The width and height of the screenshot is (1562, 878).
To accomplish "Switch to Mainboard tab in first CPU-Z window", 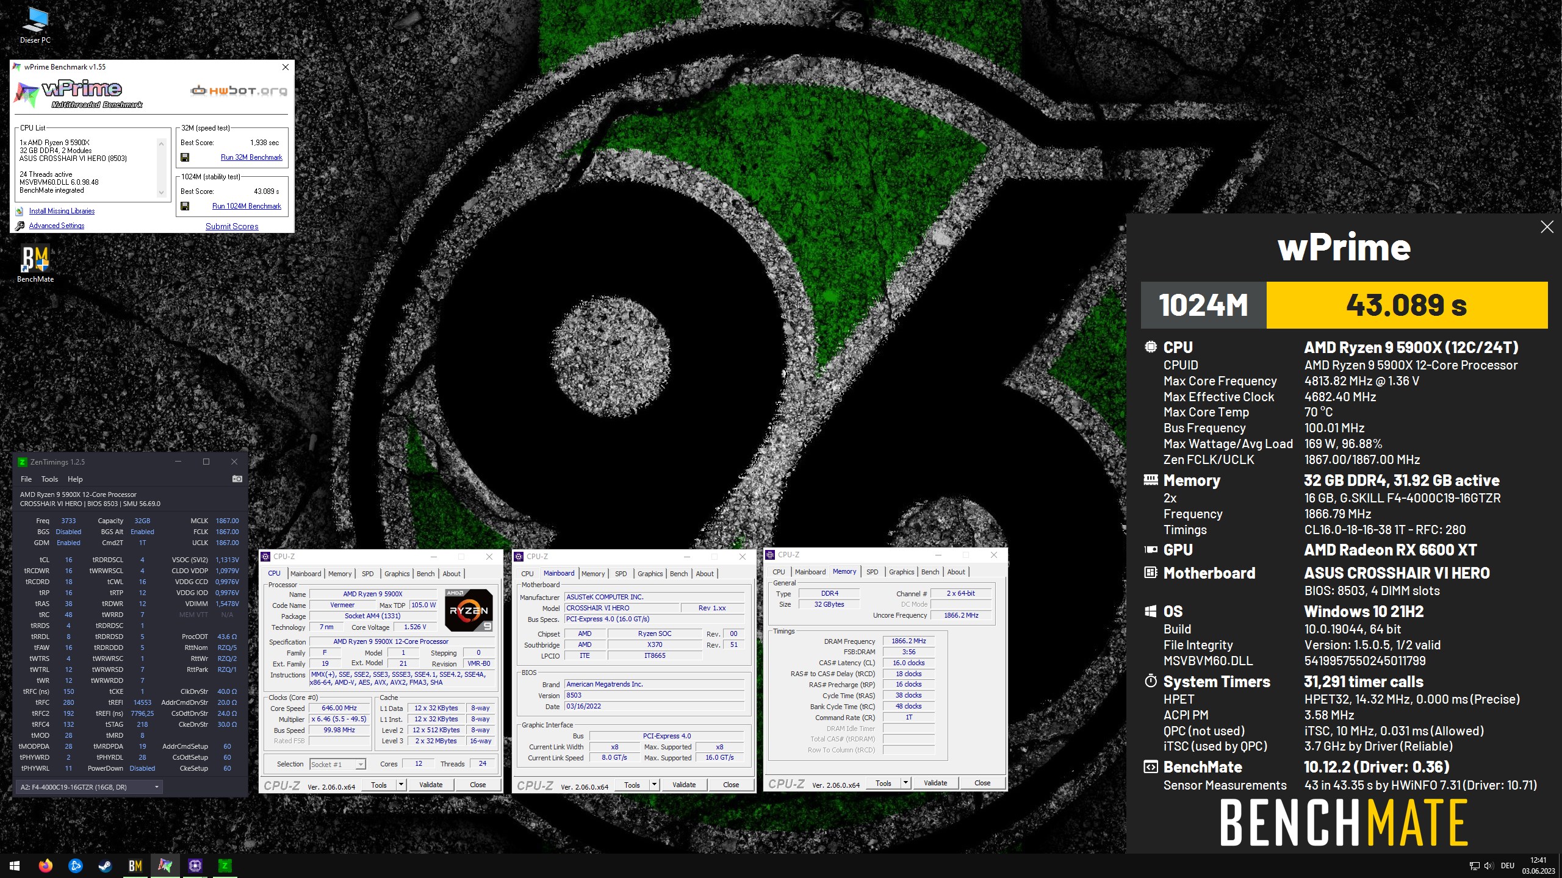I will pos(306,574).
